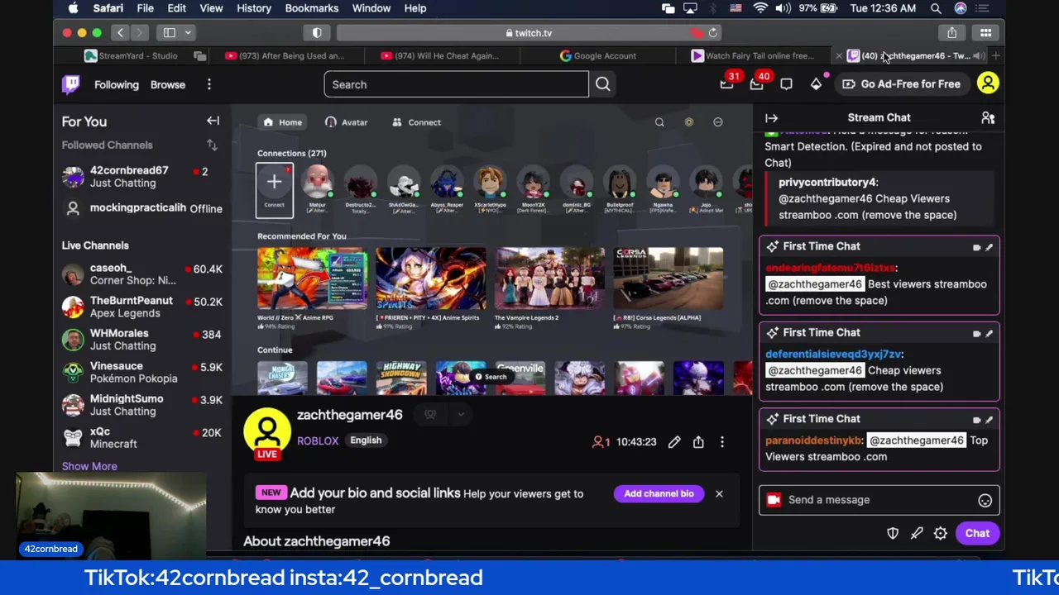Click the Connect plus tile in Connections

274,189
